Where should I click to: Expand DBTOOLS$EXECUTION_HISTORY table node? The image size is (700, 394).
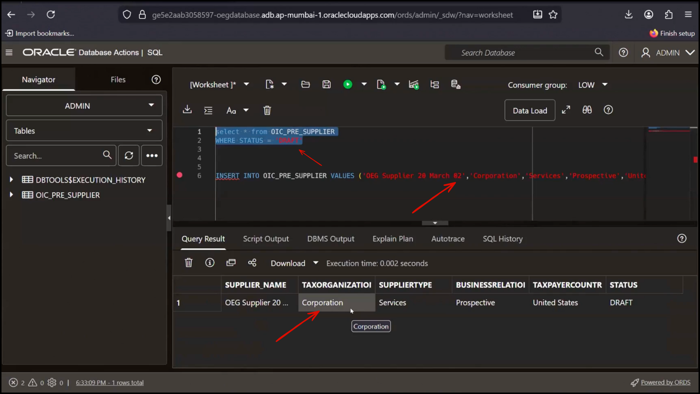pos(11,179)
